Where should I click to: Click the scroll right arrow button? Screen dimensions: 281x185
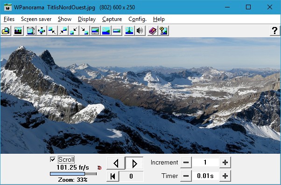point(134,163)
